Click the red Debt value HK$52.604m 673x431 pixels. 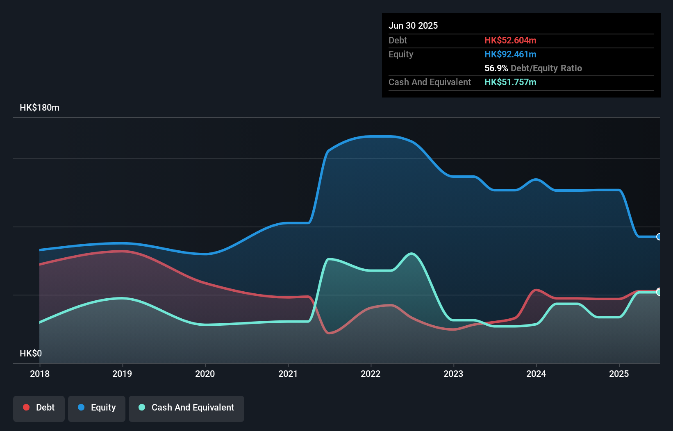(x=510, y=40)
